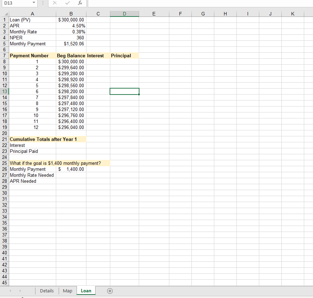Click the Enter checkmark icon in formula bar

click(67, 3)
